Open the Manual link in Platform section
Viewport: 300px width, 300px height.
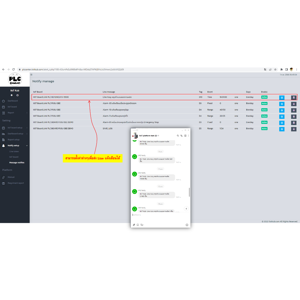(x=11, y=177)
